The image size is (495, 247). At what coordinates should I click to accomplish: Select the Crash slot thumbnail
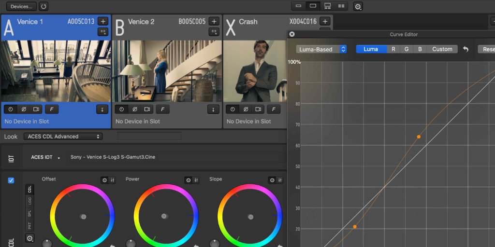click(x=255, y=71)
